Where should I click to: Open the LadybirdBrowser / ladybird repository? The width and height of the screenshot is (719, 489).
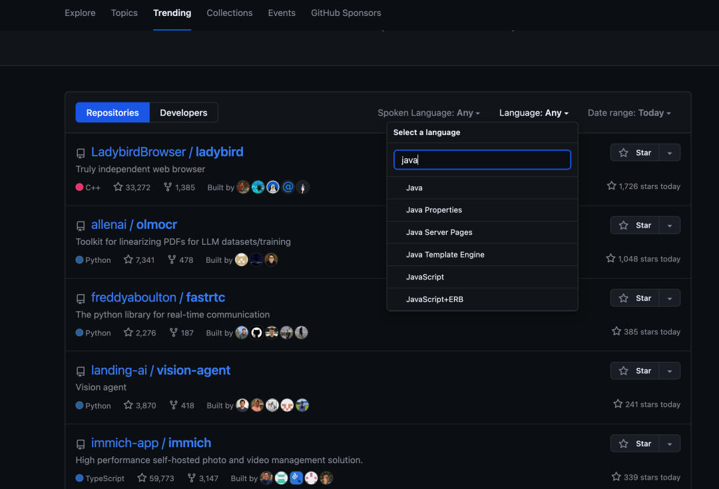point(167,152)
